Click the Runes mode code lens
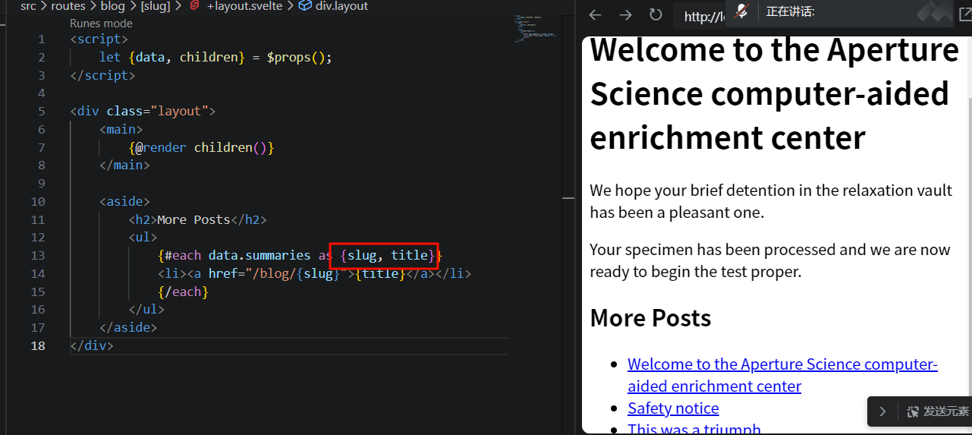 pos(101,24)
